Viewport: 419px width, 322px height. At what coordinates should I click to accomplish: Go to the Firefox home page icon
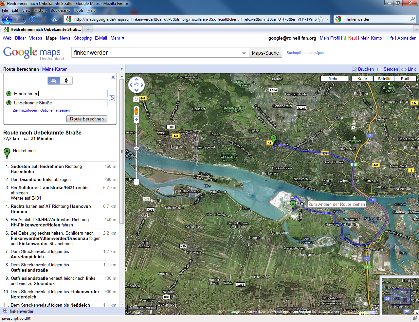pos(55,19)
